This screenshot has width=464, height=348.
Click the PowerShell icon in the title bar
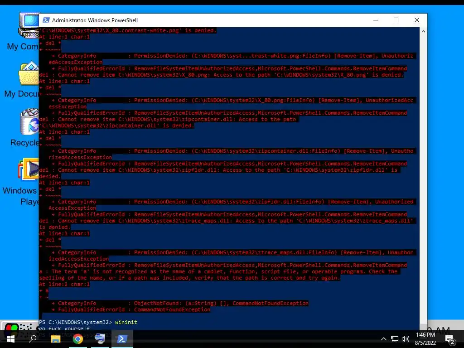pos(46,20)
